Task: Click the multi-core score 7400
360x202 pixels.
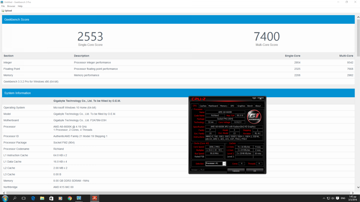Action: pos(267,37)
